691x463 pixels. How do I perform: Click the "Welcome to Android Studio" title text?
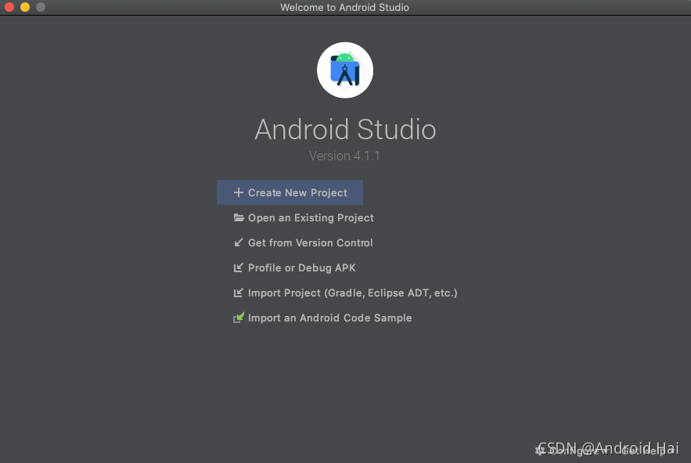click(x=344, y=8)
